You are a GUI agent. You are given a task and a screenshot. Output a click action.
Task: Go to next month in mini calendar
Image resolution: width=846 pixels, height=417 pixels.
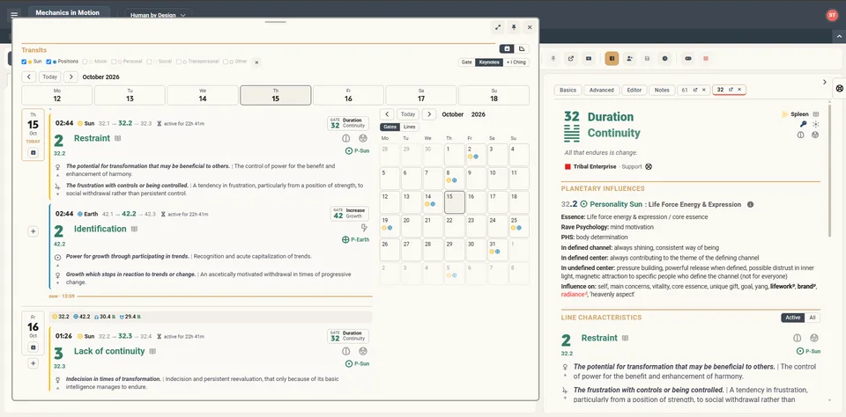tap(429, 114)
